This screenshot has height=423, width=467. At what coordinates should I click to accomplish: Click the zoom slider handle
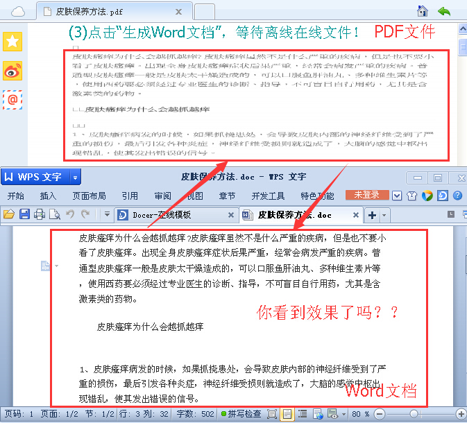click(414, 414)
